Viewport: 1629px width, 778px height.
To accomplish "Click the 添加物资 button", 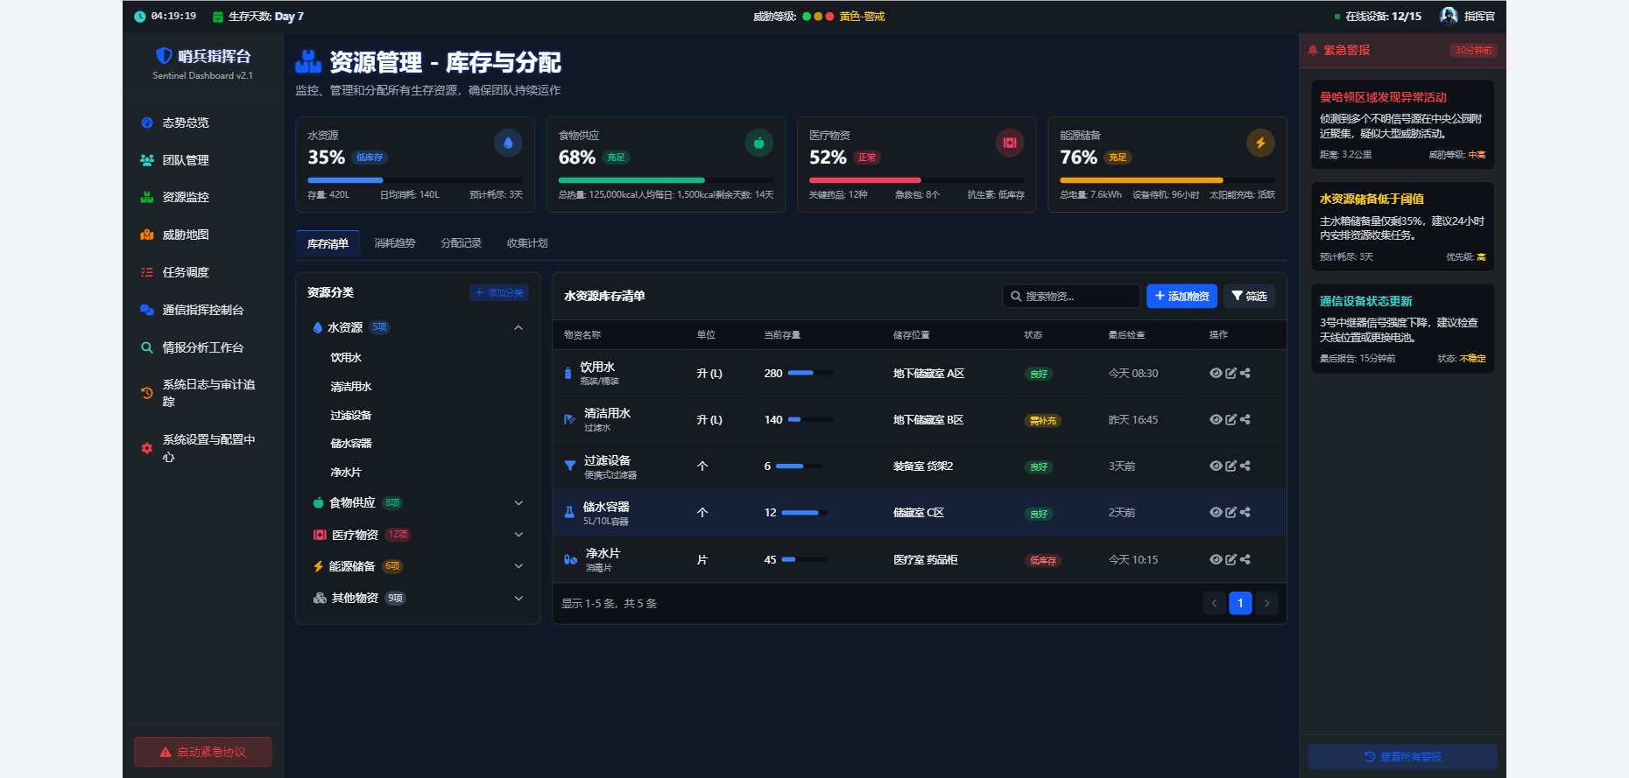I will click(x=1181, y=296).
